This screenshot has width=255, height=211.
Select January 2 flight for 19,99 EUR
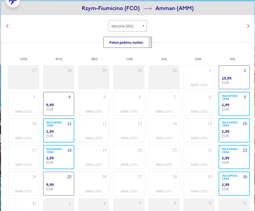234,77
